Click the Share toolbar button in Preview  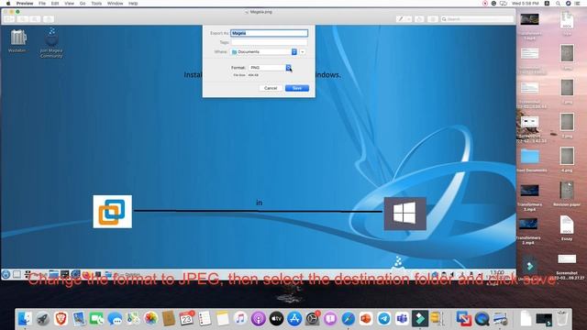[x=49, y=18]
